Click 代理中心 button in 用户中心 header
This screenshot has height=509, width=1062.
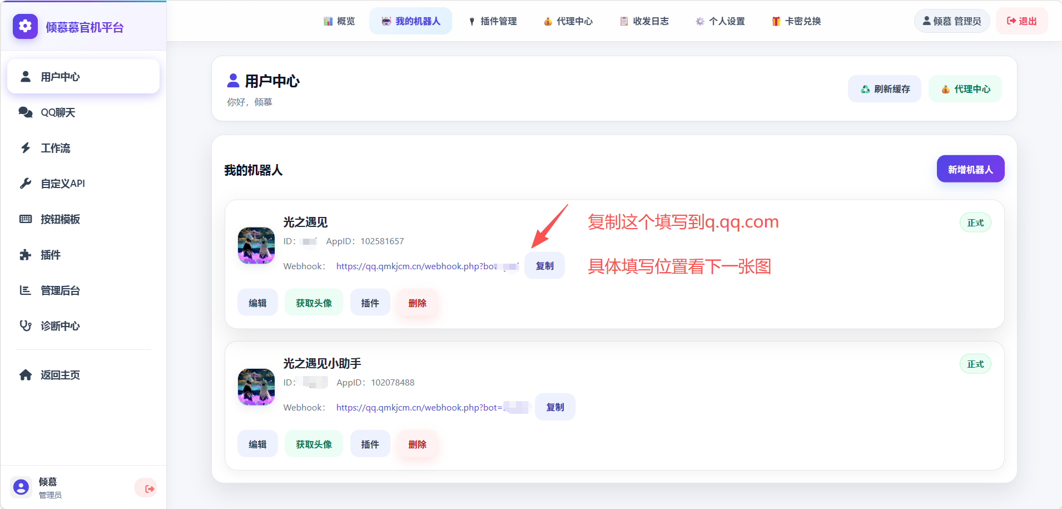965,89
